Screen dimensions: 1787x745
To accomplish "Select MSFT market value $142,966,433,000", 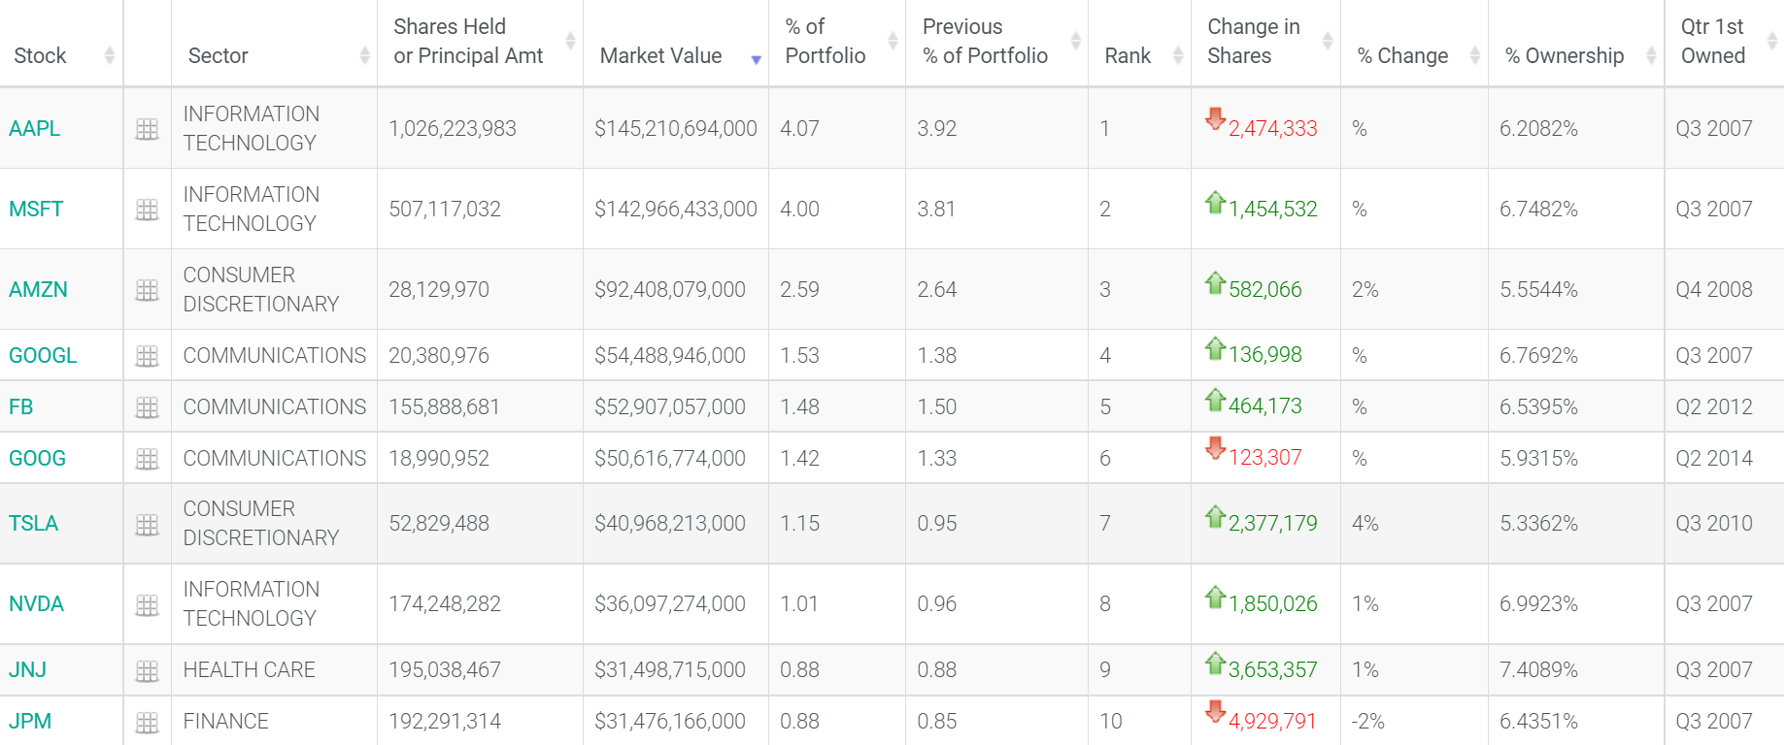I will [676, 210].
